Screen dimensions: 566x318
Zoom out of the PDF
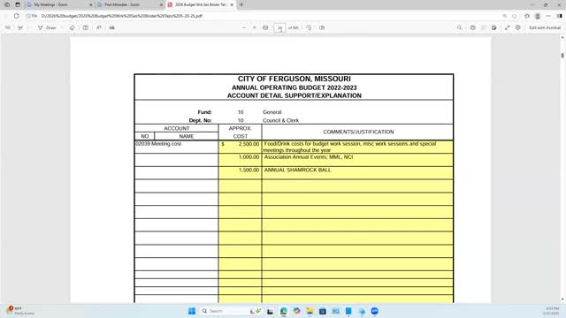click(x=244, y=27)
